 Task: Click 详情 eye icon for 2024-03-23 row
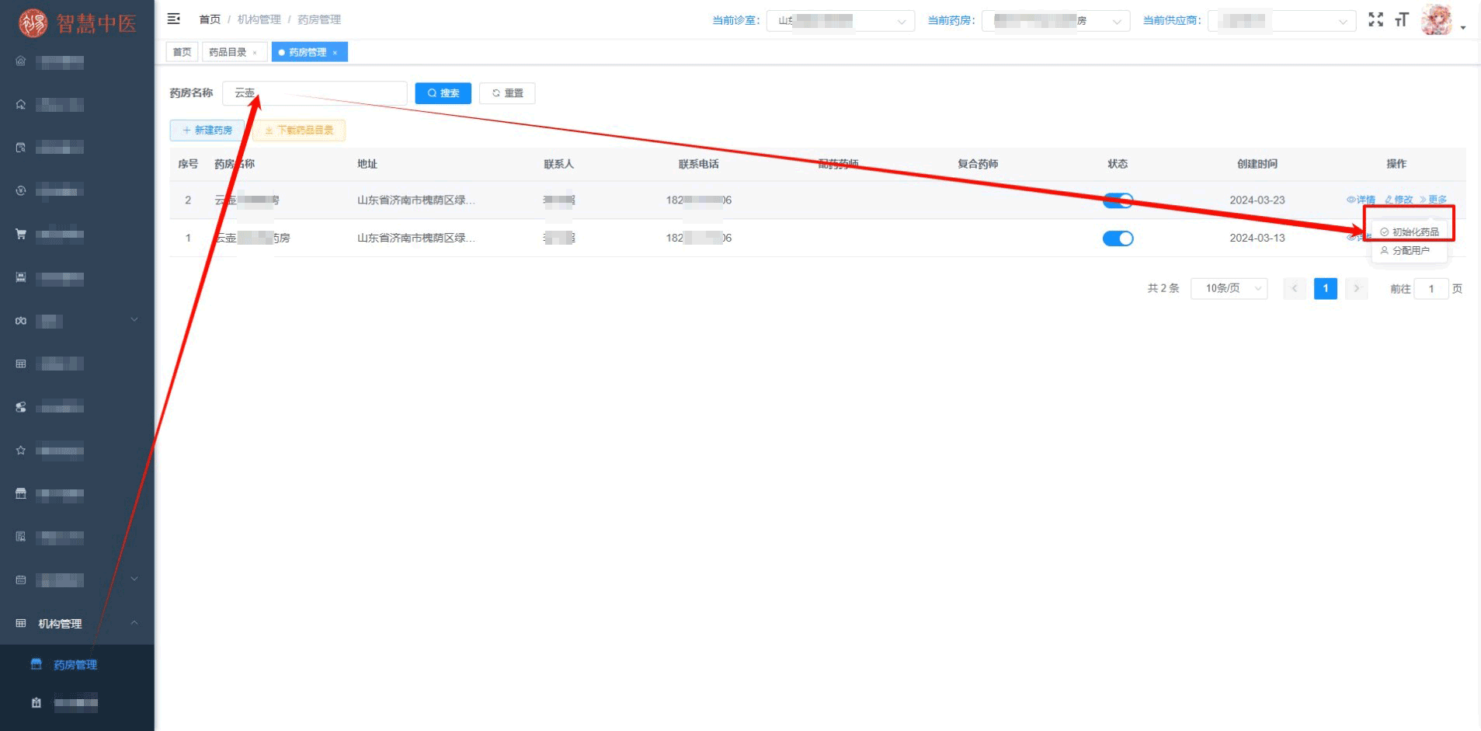coord(1351,200)
